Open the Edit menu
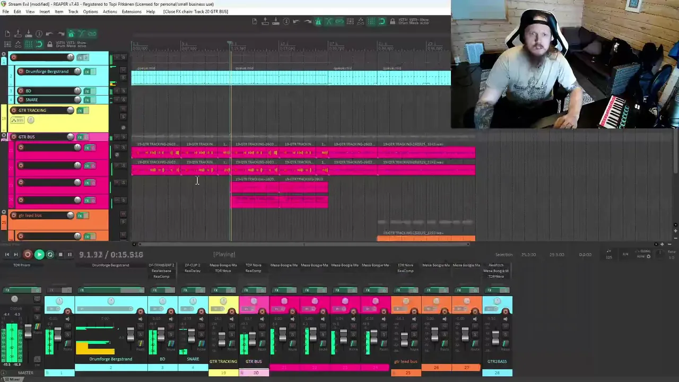This screenshot has height=382, width=679. tap(18, 12)
